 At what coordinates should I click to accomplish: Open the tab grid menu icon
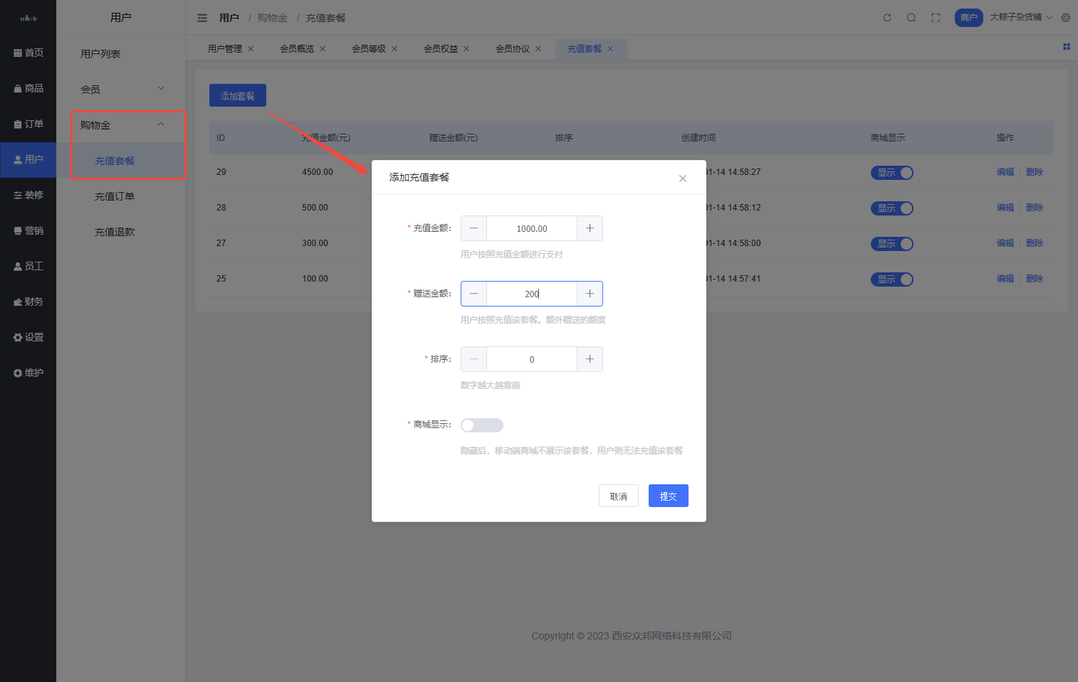1067,47
